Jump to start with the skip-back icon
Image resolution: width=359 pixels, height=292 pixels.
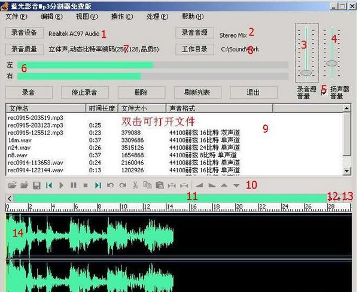click(x=49, y=185)
